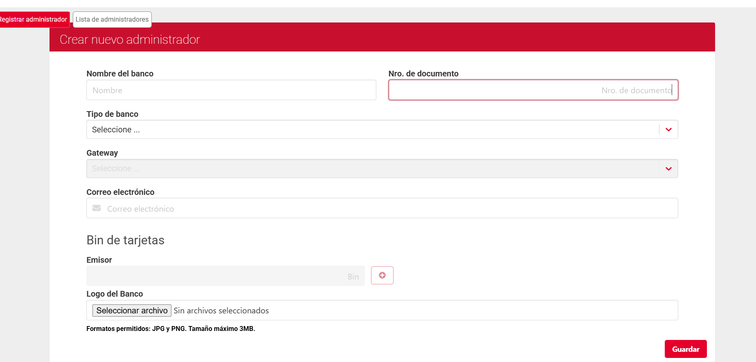The image size is (756, 362).
Task: Click the plus icon next to Emisor
Action: 382,275
